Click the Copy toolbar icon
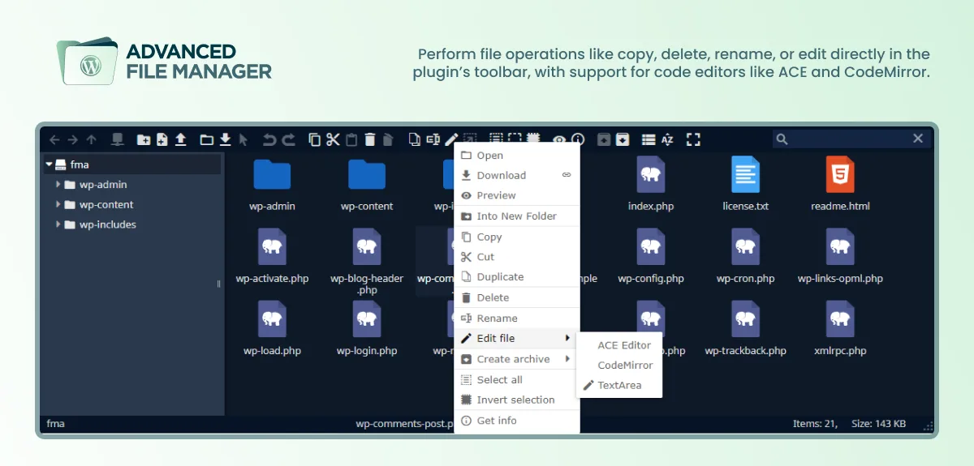 [315, 139]
